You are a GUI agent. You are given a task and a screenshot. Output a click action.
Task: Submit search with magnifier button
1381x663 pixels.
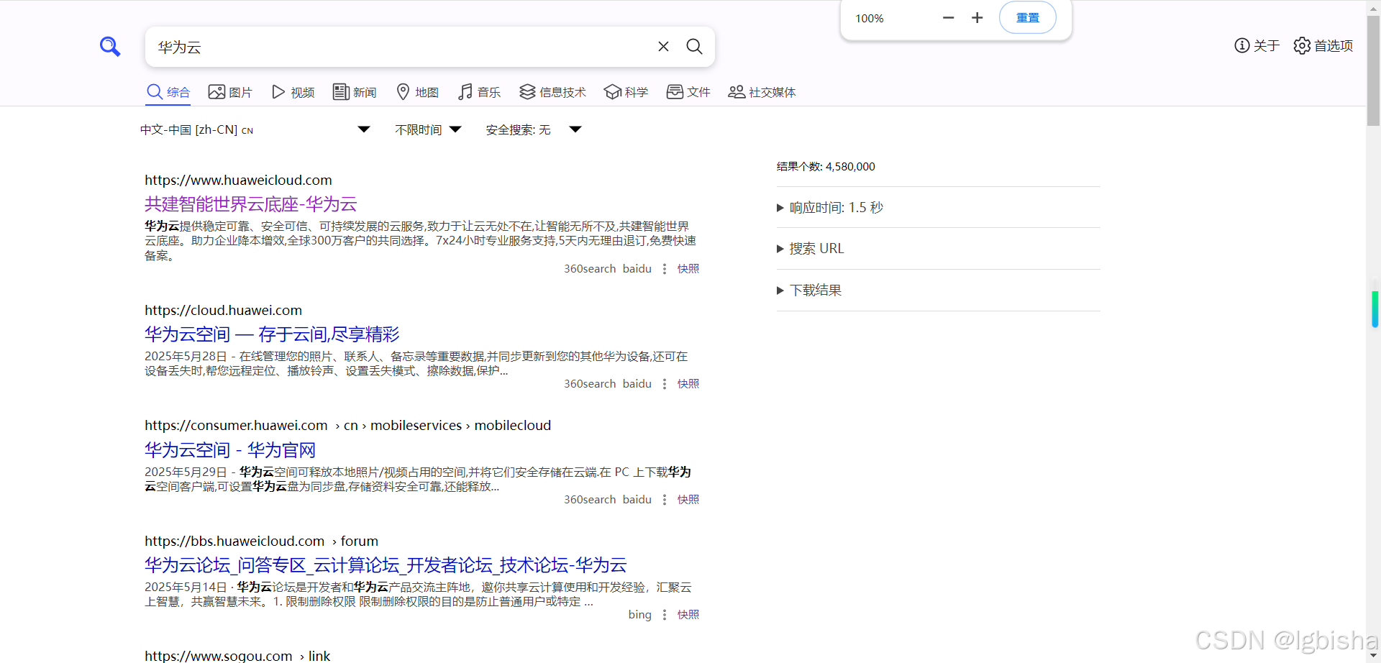coord(694,47)
